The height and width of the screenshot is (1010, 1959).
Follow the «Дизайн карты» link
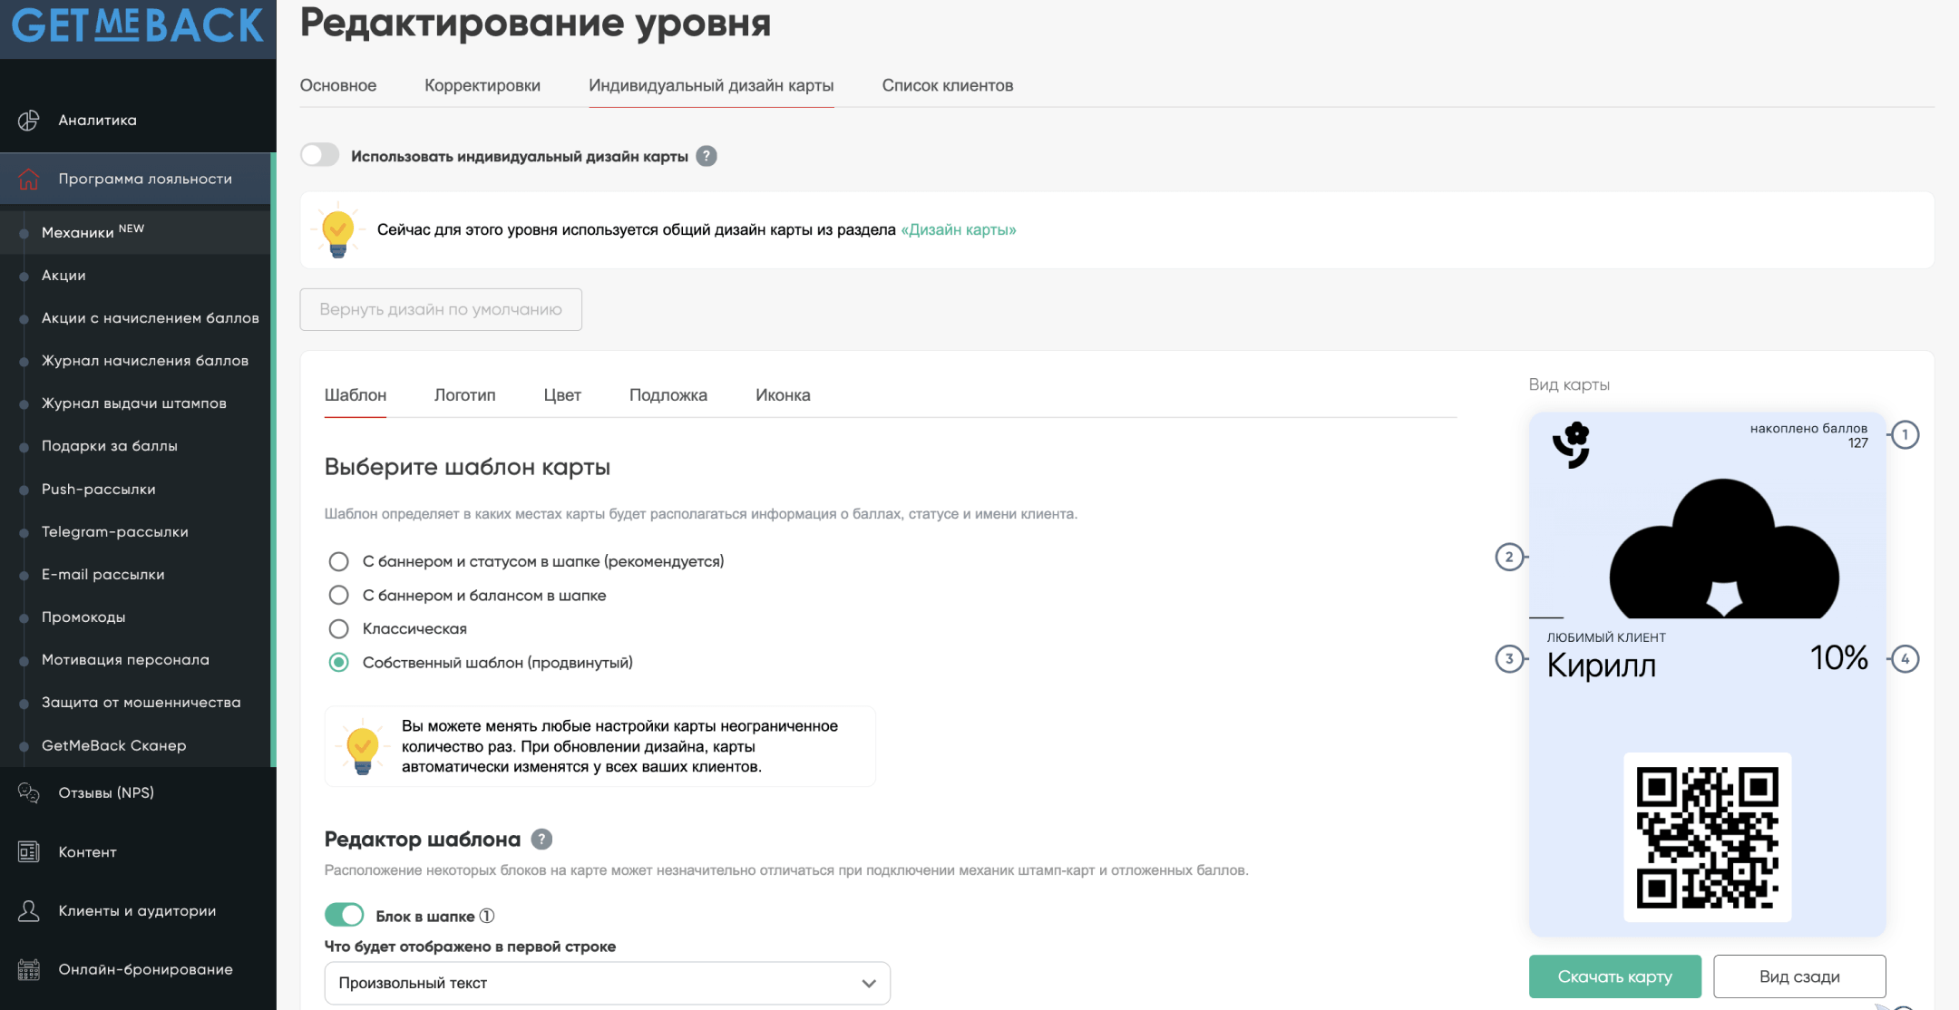[x=958, y=229]
